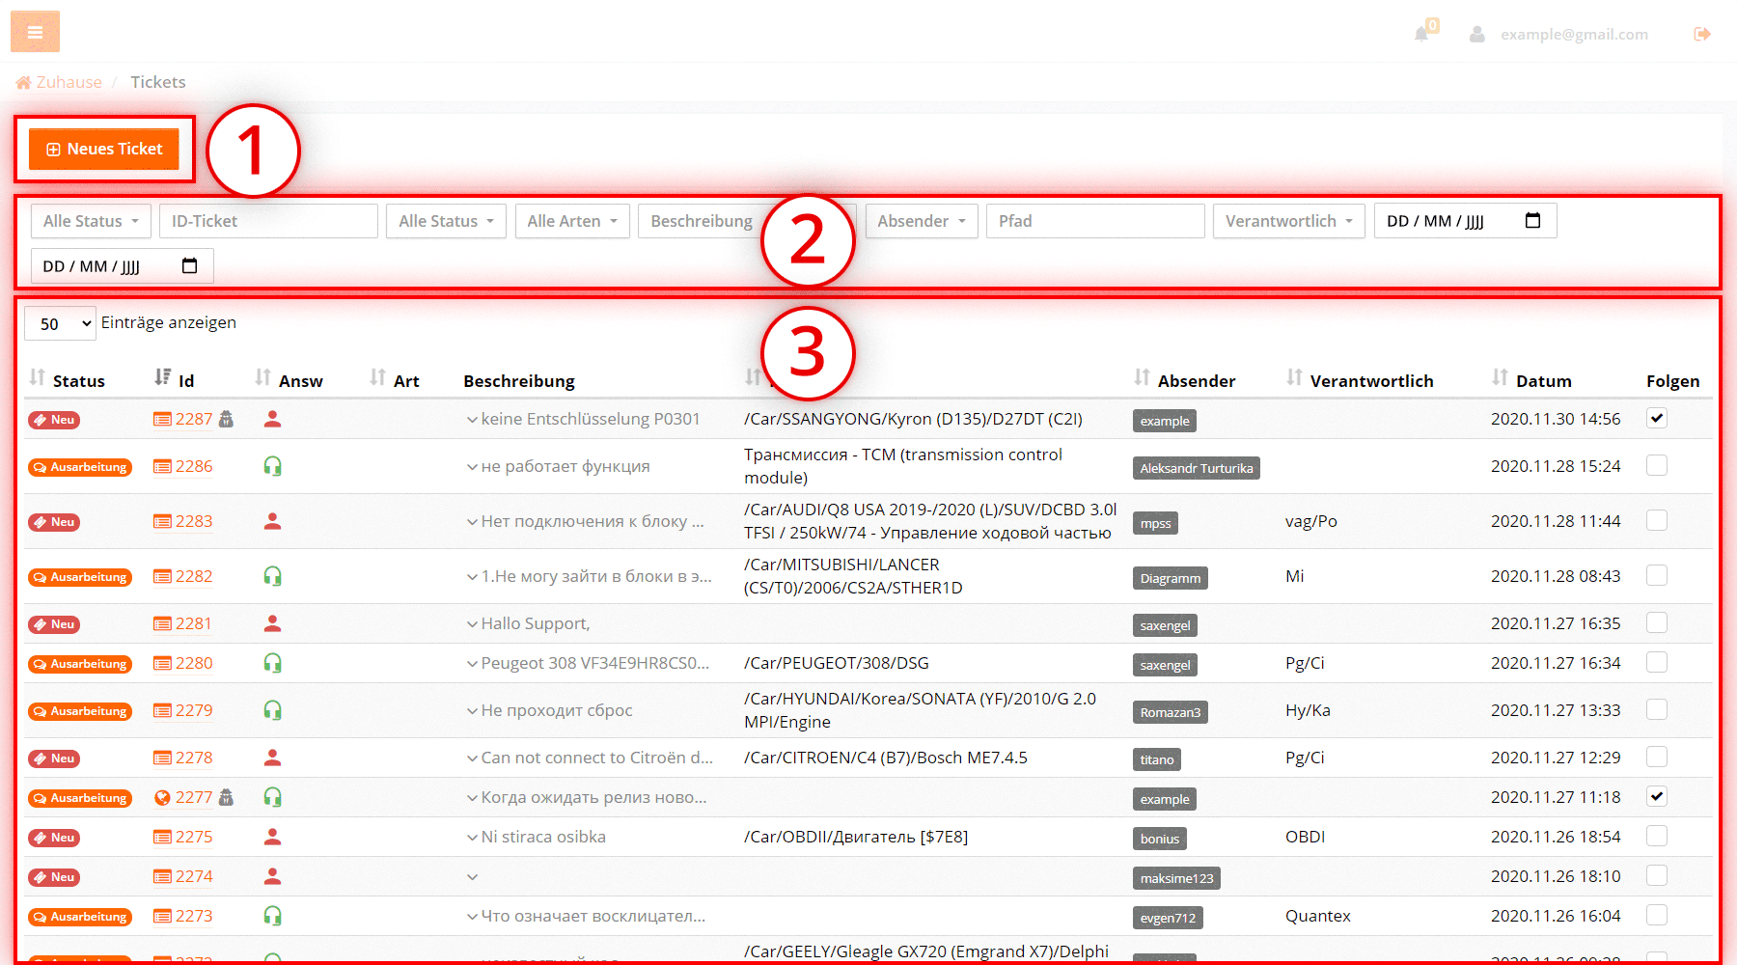Viewport: 1737px width, 965px height.
Task: Click the person icon for ticket 2287
Action: [273, 419]
